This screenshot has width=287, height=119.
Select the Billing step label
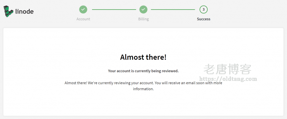(143, 19)
